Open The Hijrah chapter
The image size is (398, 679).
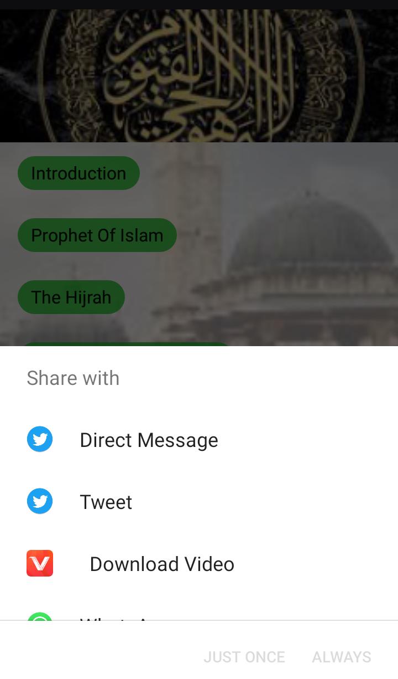[x=71, y=297]
